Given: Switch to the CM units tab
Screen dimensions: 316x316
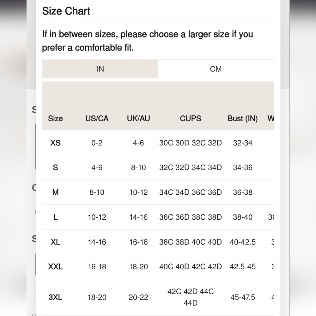Looking at the screenshot, I should click(x=216, y=69).
